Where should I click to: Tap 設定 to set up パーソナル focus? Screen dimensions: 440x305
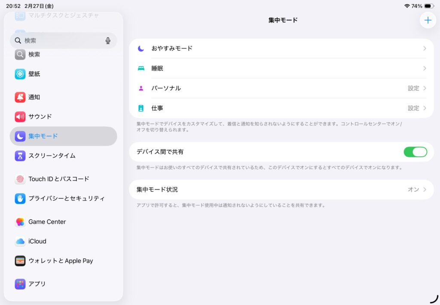tap(413, 88)
